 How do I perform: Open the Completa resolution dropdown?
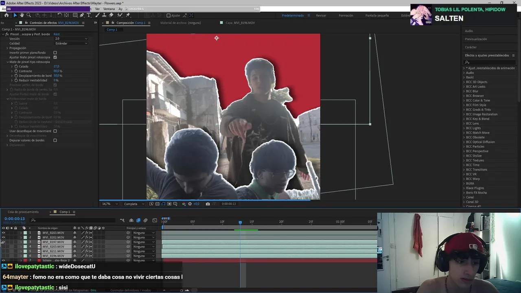[x=134, y=204]
